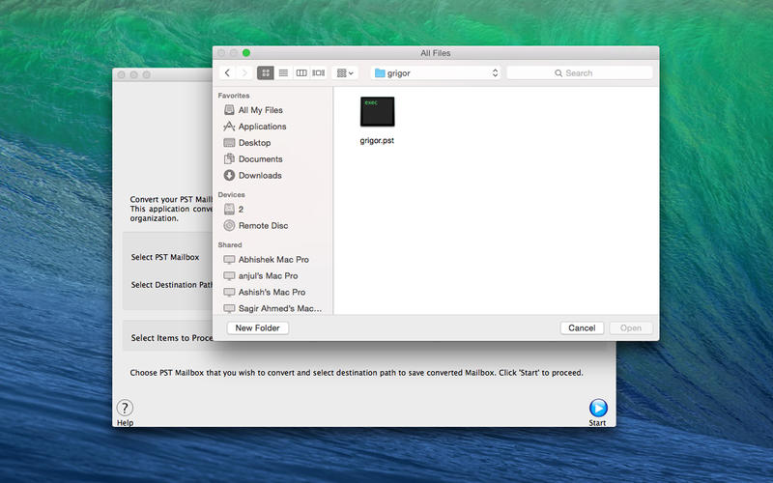Image resolution: width=773 pixels, height=483 pixels.
Task: Click Select PST Mailbox label in converter
Action: (x=165, y=257)
